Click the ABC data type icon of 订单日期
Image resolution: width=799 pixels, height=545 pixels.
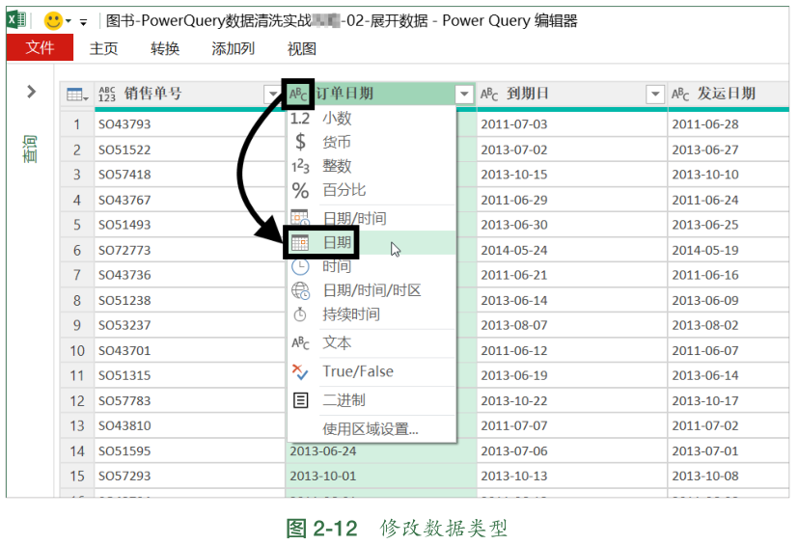pyautogui.click(x=298, y=94)
